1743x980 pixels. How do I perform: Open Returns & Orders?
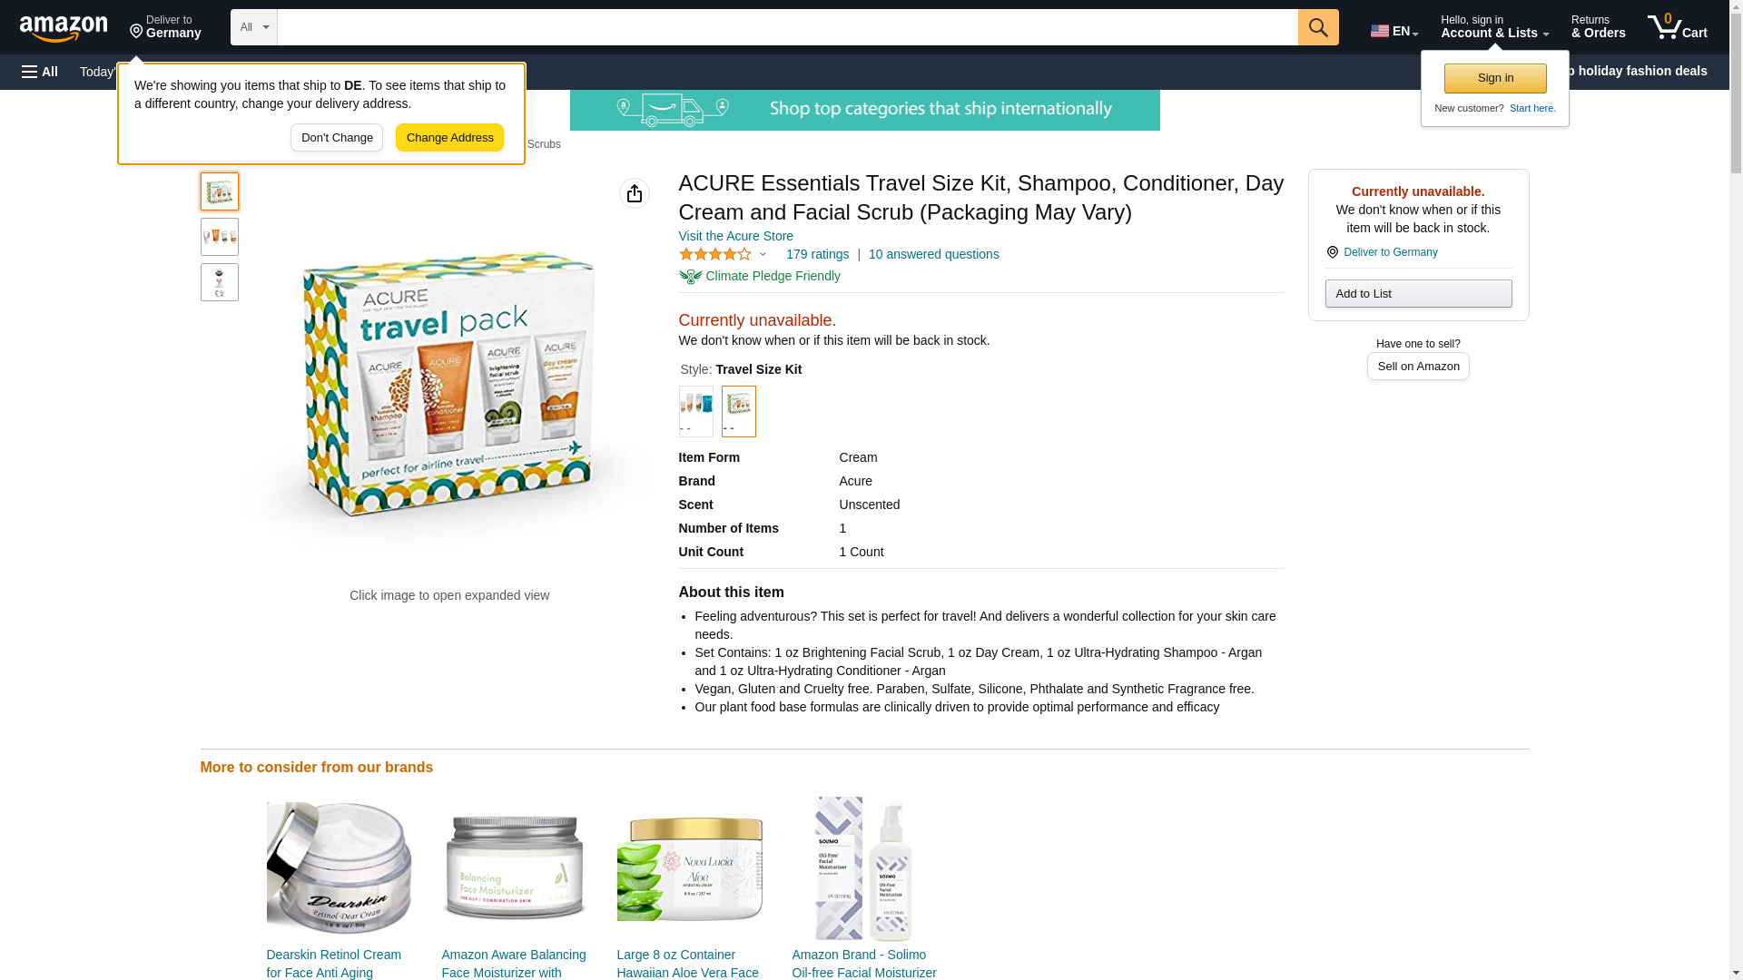point(1598,27)
